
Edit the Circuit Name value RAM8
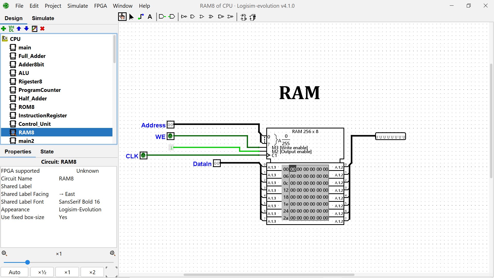[87, 179]
